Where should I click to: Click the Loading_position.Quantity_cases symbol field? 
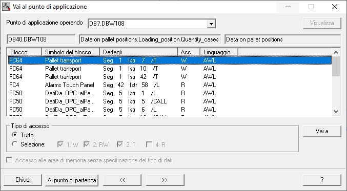point(150,39)
